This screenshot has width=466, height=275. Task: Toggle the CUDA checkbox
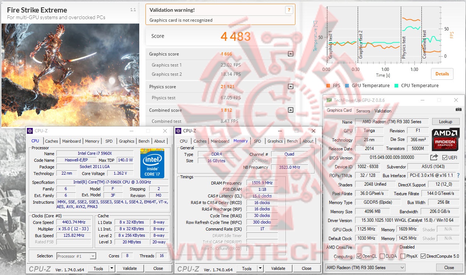pyautogui.click(x=382, y=256)
